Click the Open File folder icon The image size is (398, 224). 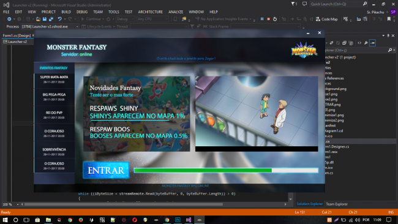(x=38, y=19)
